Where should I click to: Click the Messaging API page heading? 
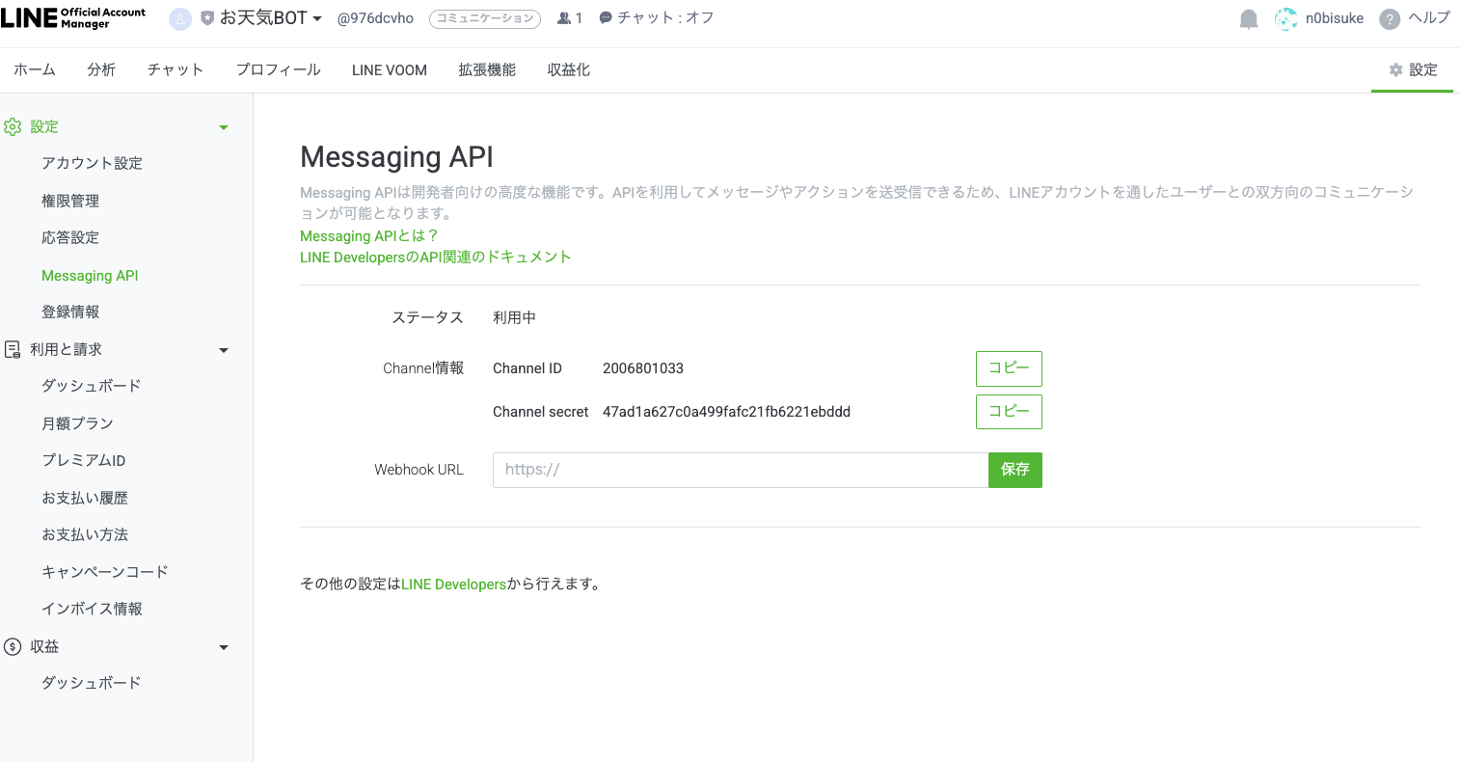pos(396,157)
